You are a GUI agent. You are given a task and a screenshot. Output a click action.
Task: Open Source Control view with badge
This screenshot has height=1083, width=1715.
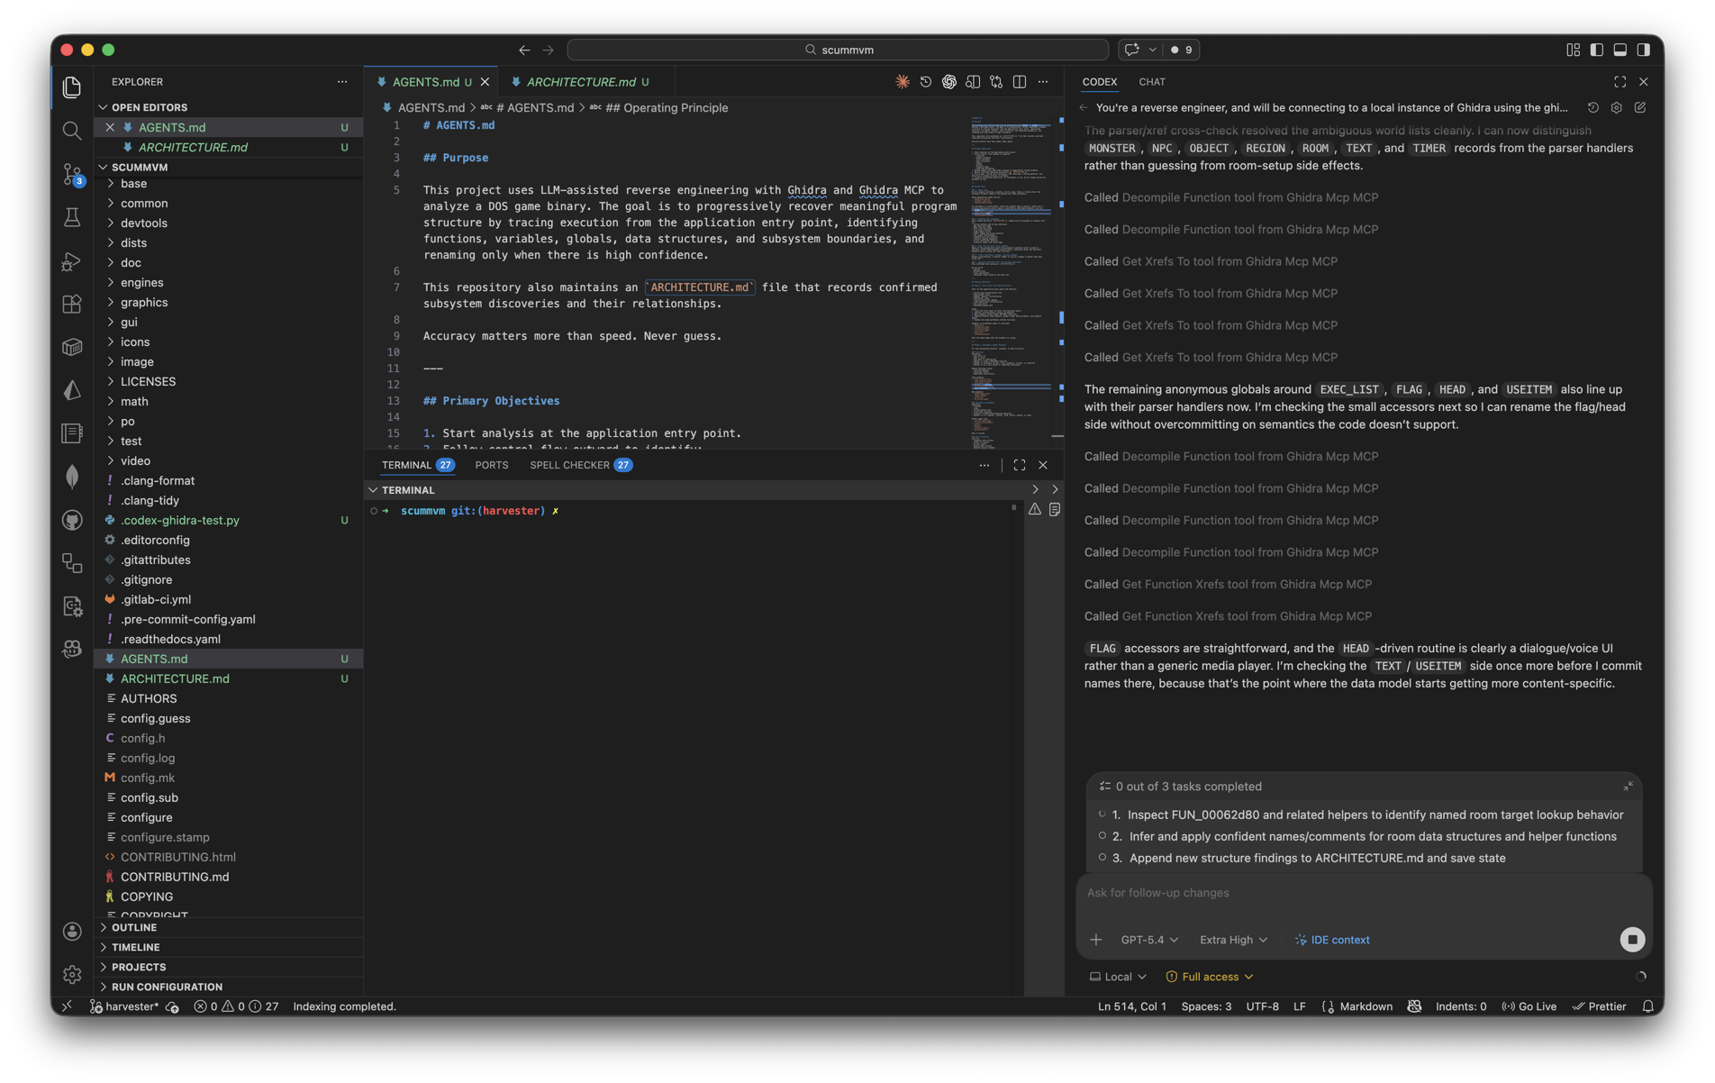pos(72,173)
